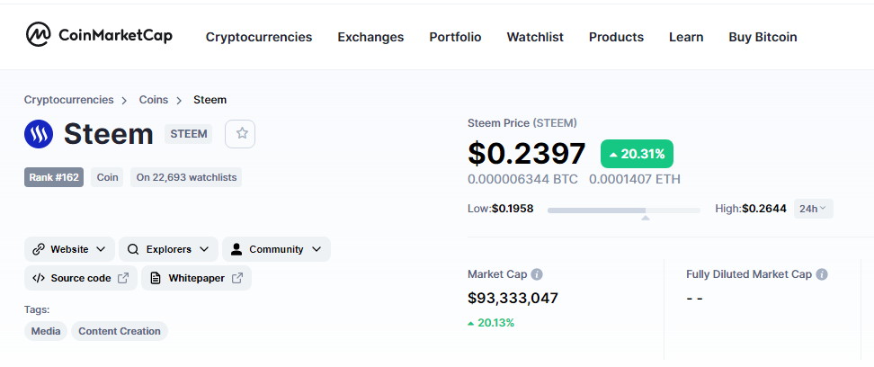Click the Media tag
The width and height of the screenshot is (874, 367).
[46, 331]
